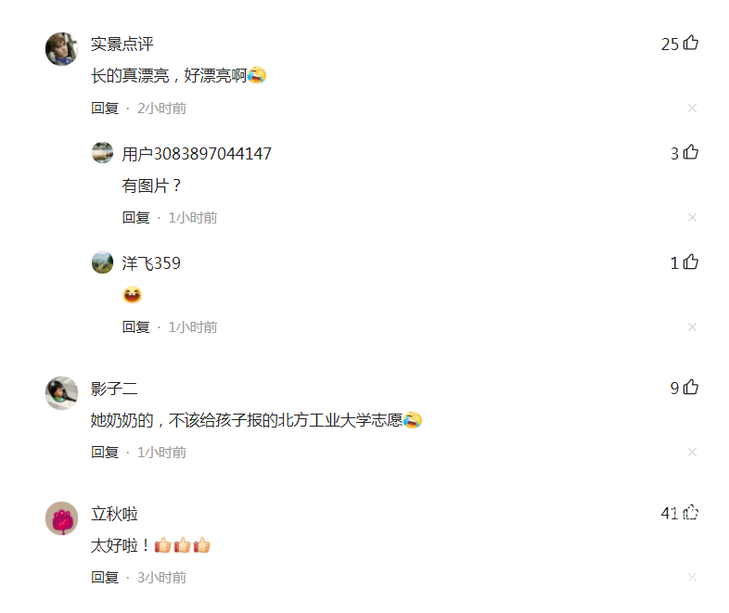Screen dimensions: 729x613
Task: Open 立秋啦's pink flower avatar
Action: click(x=62, y=518)
